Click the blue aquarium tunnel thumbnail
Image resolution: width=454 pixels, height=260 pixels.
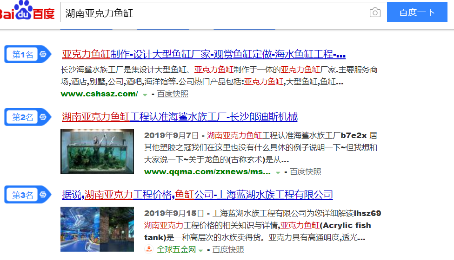coord(97,229)
